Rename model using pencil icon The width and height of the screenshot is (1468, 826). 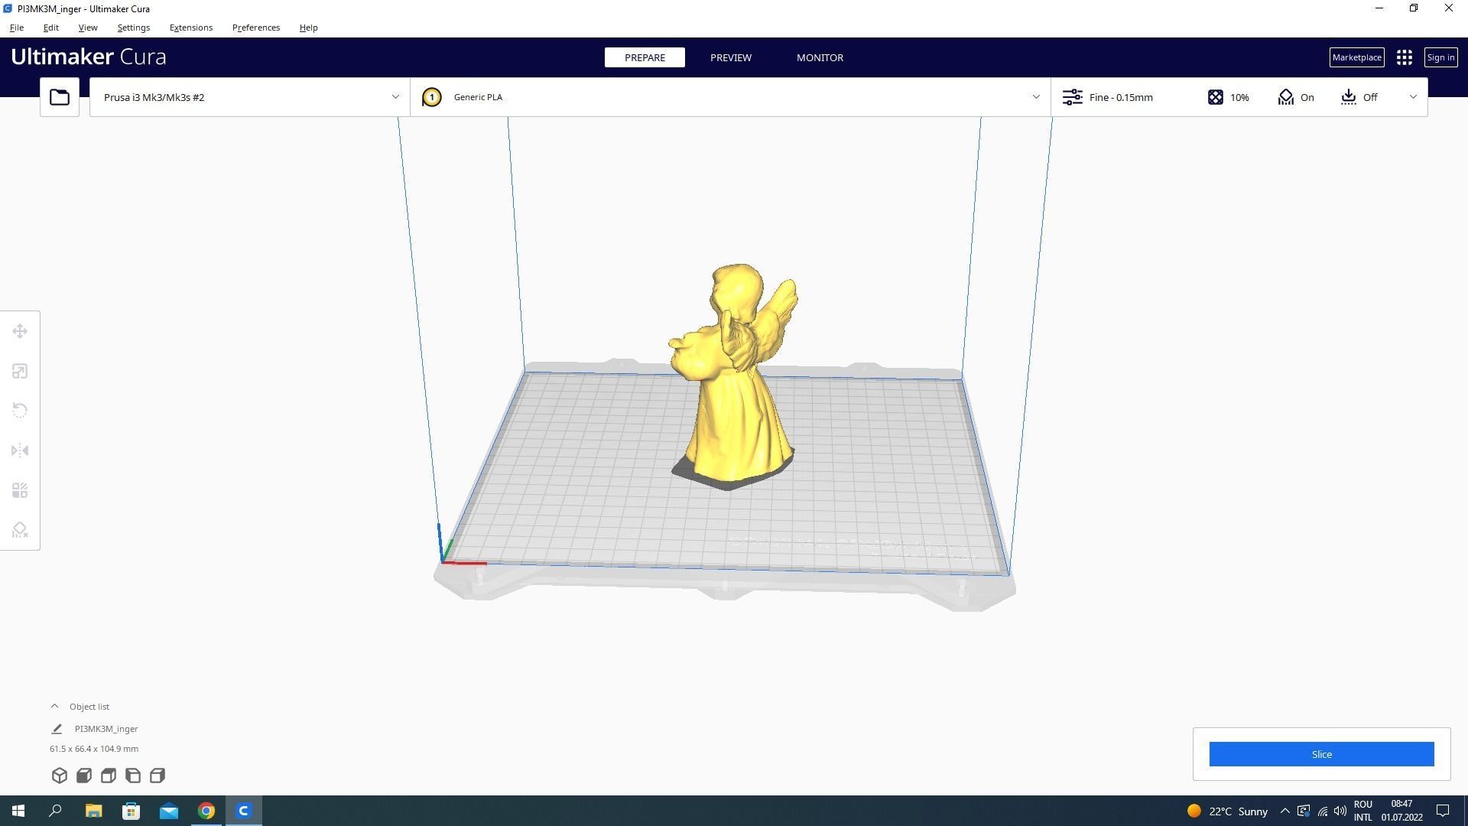[x=57, y=729]
